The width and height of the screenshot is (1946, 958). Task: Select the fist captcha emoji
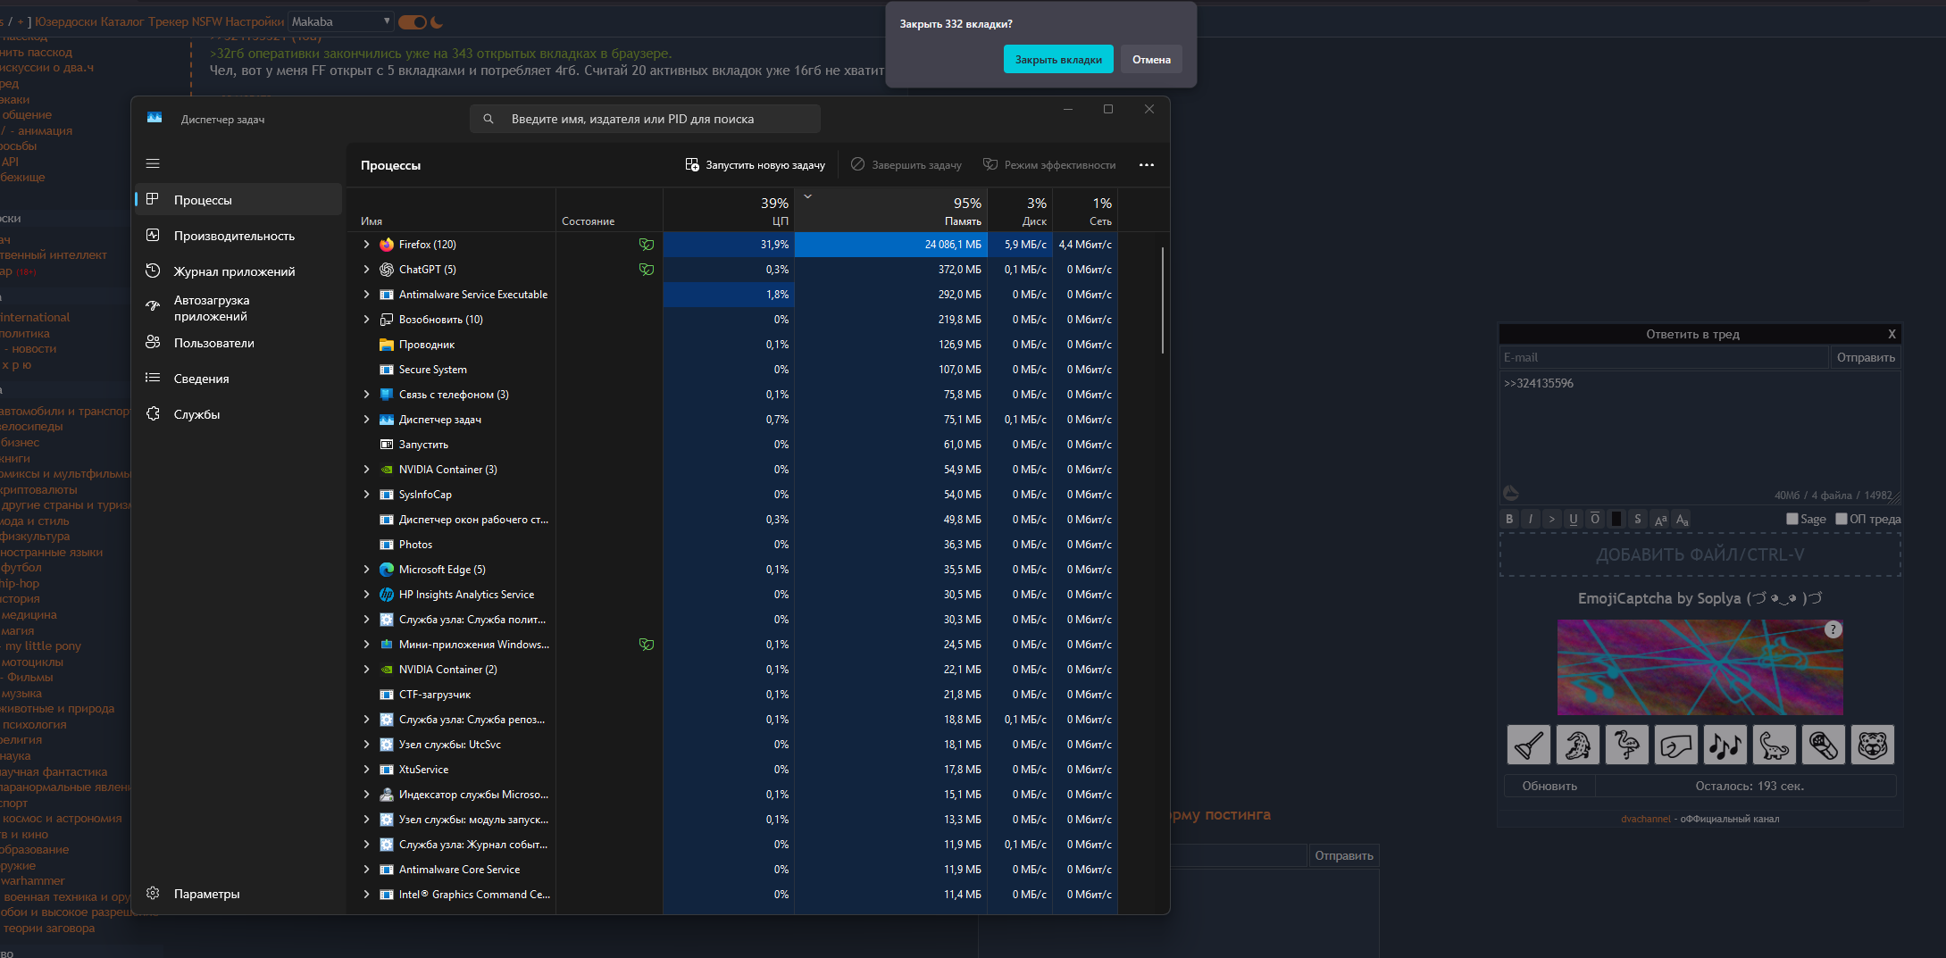click(x=1675, y=745)
